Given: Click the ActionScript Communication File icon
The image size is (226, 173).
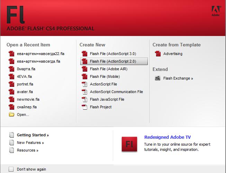Looking at the screenshot, I should [84, 92].
